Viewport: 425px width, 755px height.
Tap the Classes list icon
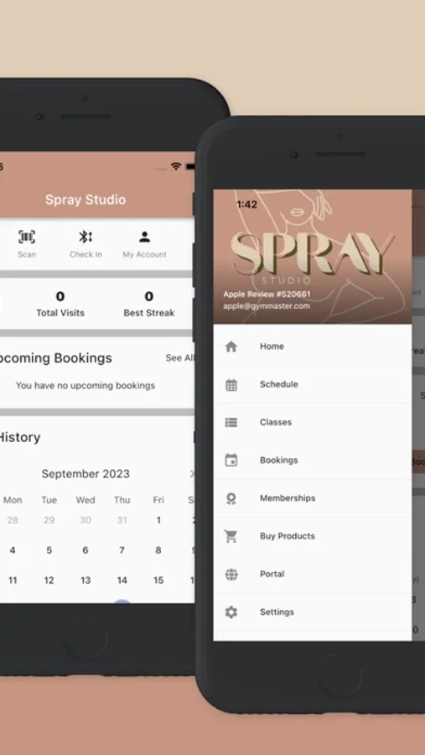coord(231,422)
